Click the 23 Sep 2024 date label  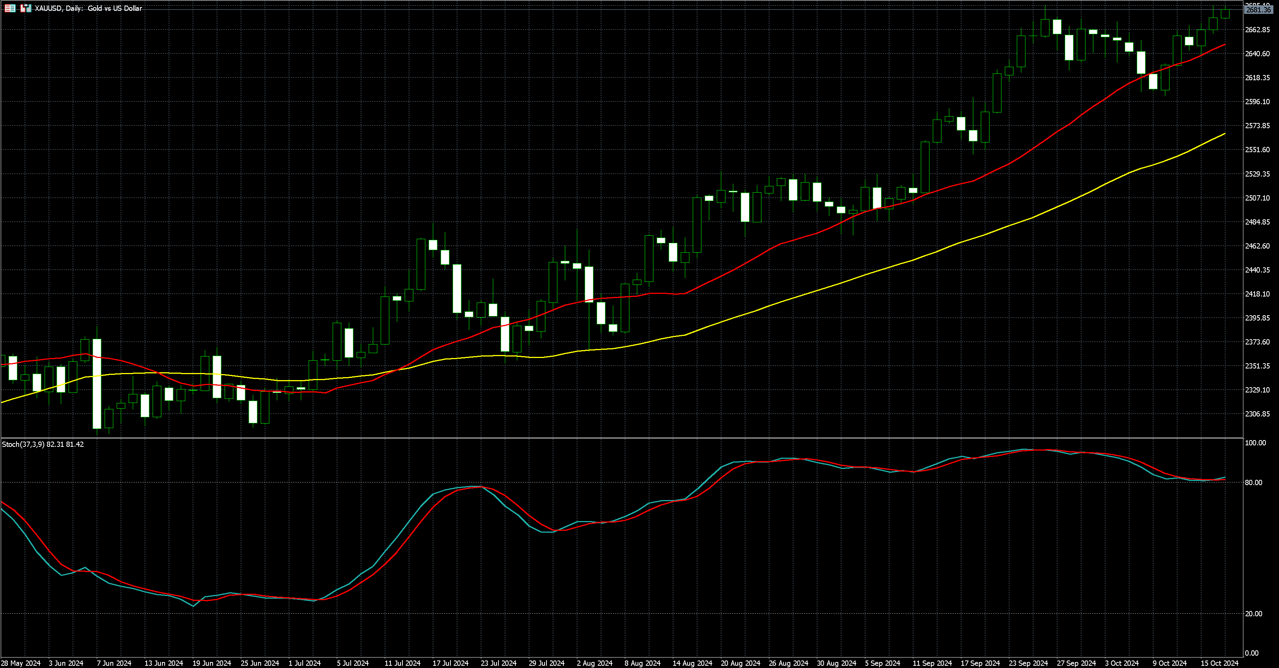click(x=1028, y=663)
